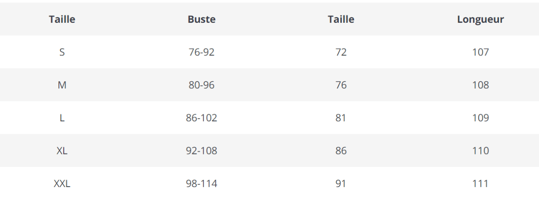This screenshot has height=205, width=539.
Task: Click the bust range 92-108
Action: (x=201, y=151)
